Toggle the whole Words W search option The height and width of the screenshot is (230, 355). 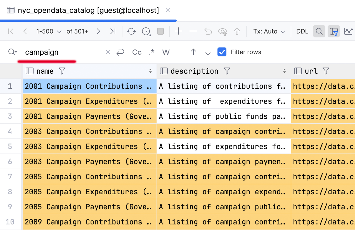point(166,52)
